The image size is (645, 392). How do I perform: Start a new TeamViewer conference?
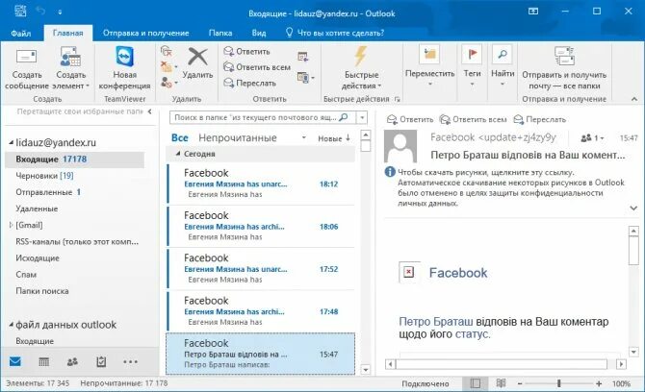pos(124,67)
